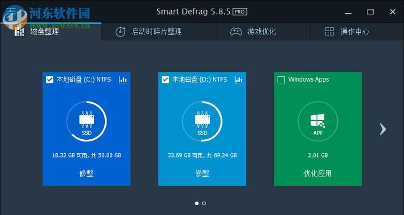Go to next page with right arrow
Image resolution: width=404 pixels, height=215 pixels.
[x=383, y=129]
